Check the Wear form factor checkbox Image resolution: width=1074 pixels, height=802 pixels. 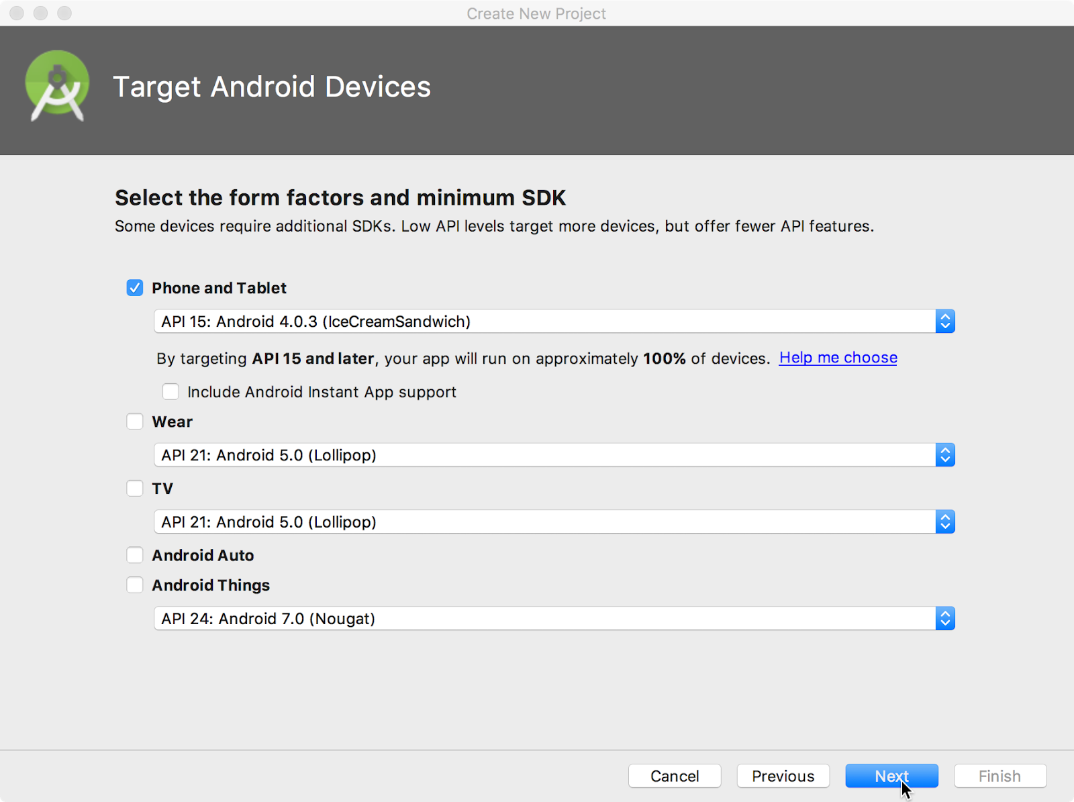pyautogui.click(x=135, y=421)
